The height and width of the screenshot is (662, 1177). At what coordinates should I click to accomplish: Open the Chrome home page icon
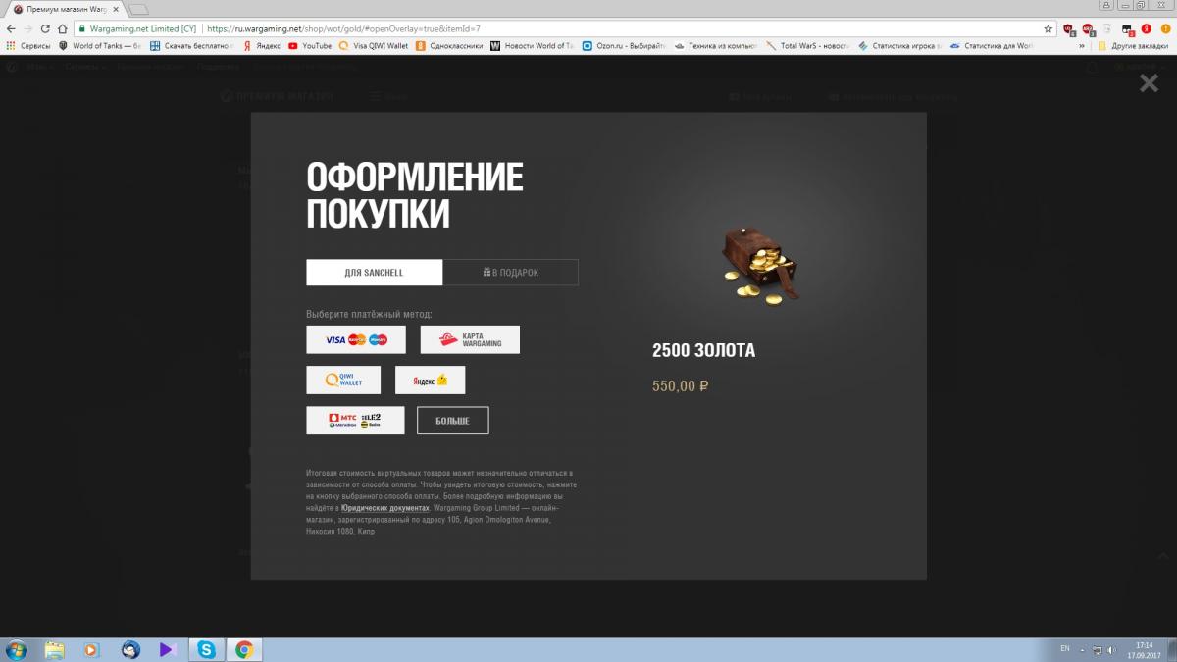pyautogui.click(x=62, y=28)
